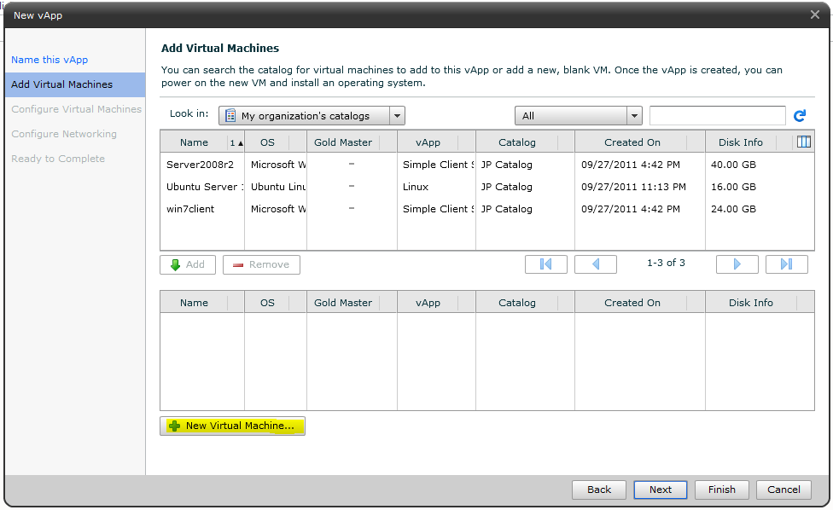Select the Ubuntu Server virtual machine row
This screenshot has width=833, height=510.
click(x=487, y=187)
